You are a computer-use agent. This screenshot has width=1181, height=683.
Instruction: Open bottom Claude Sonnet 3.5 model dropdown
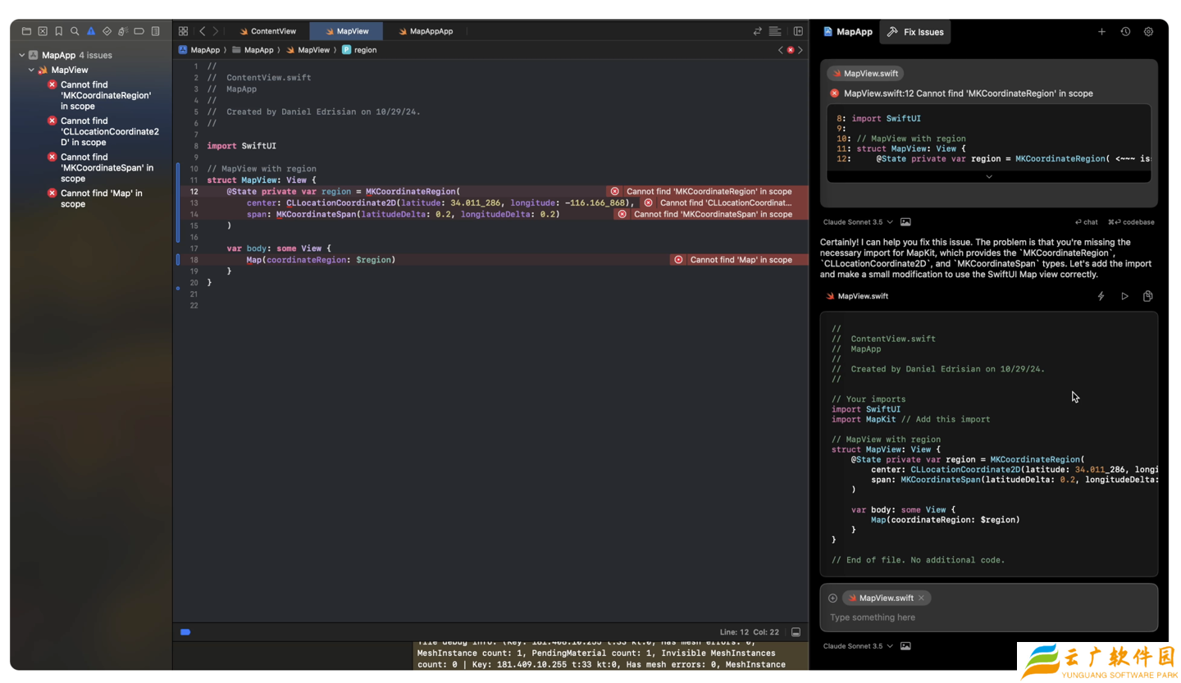858,646
